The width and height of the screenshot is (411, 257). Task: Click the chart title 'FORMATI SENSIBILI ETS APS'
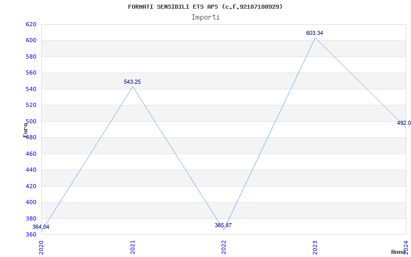[173, 7]
